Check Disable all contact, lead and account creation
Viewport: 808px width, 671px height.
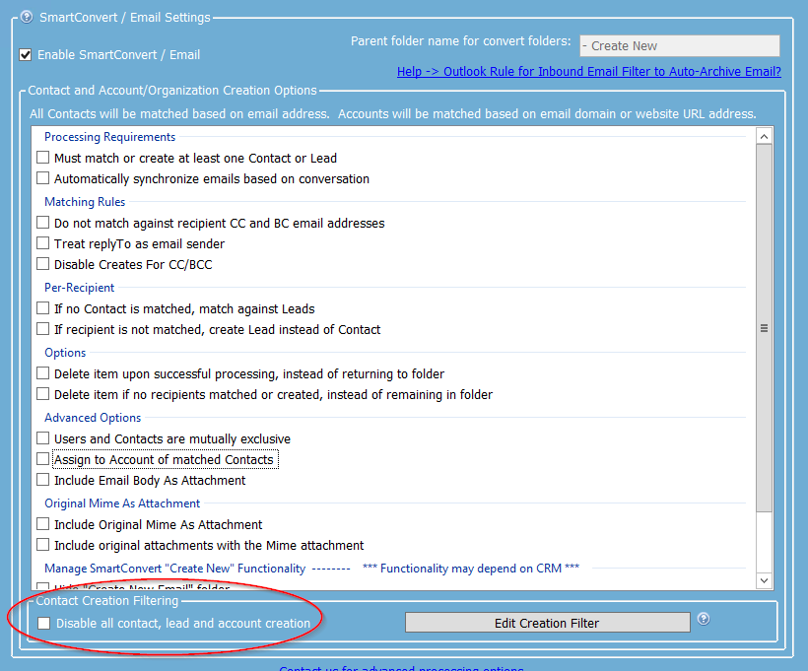[x=44, y=623]
